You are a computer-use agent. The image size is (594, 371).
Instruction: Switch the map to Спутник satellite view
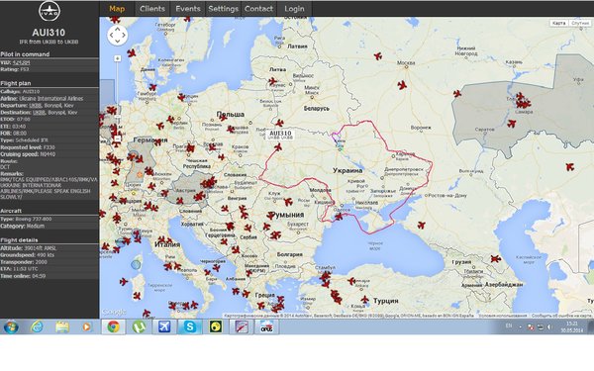(x=579, y=23)
